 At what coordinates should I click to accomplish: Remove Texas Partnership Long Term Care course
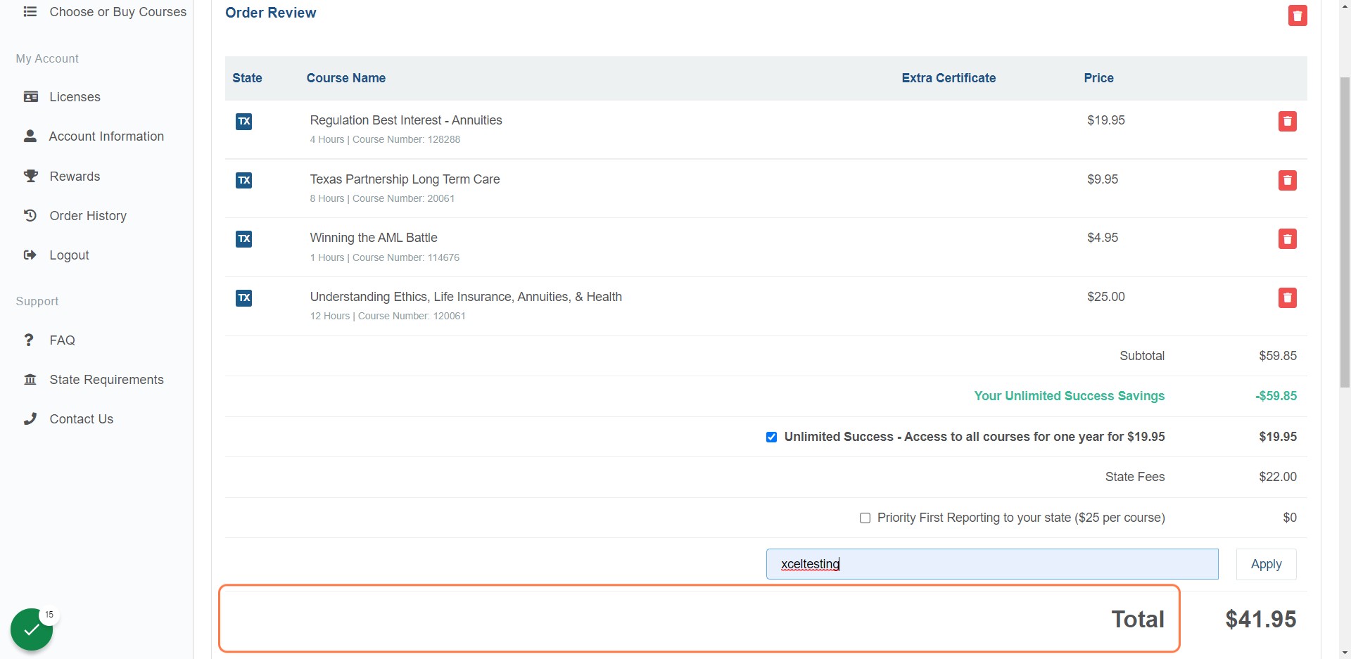(x=1288, y=181)
